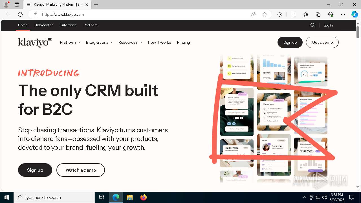
Task: Open the notification center icon
Action: click(352, 197)
